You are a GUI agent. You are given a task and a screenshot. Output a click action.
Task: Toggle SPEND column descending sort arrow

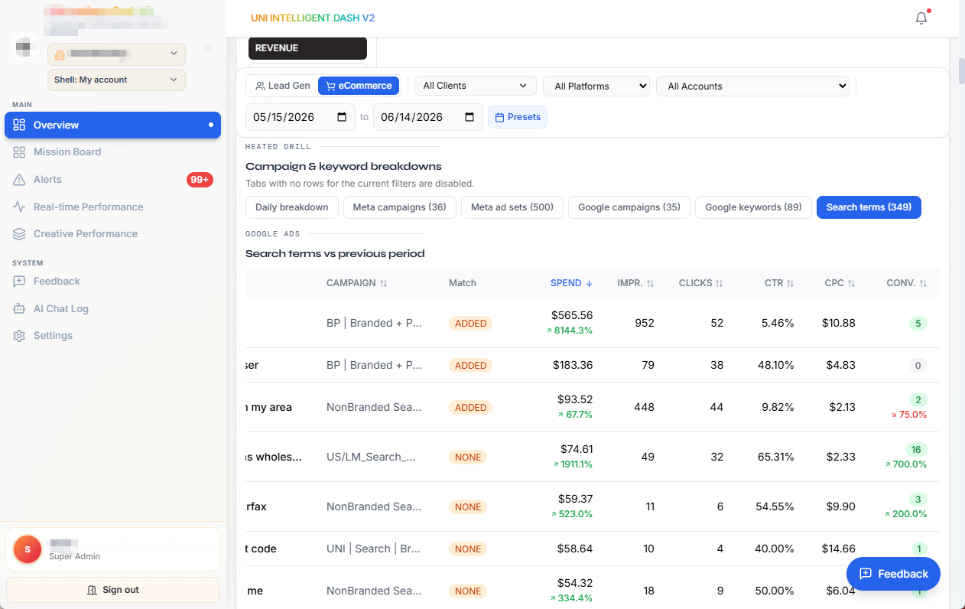pos(589,283)
